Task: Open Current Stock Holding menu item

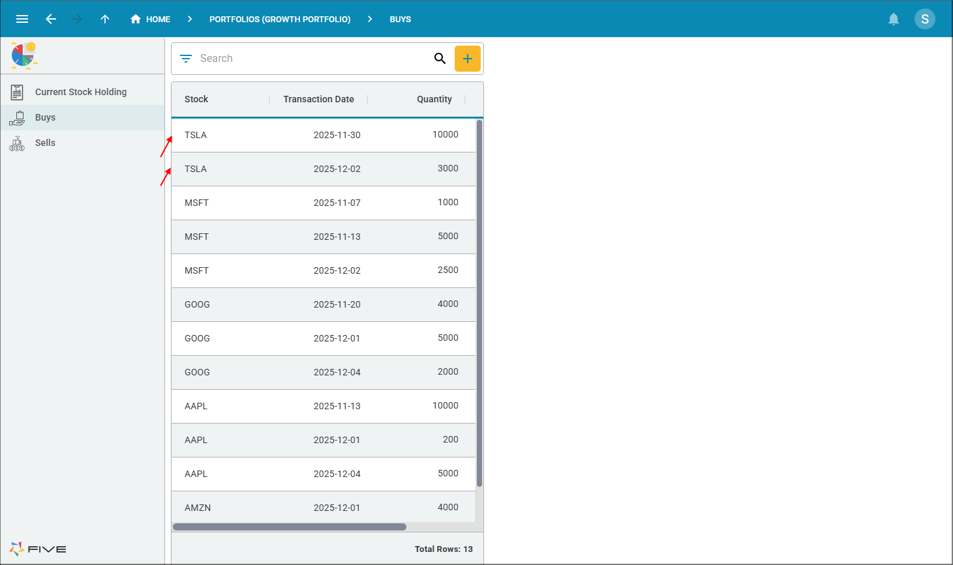Action: [82, 92]
